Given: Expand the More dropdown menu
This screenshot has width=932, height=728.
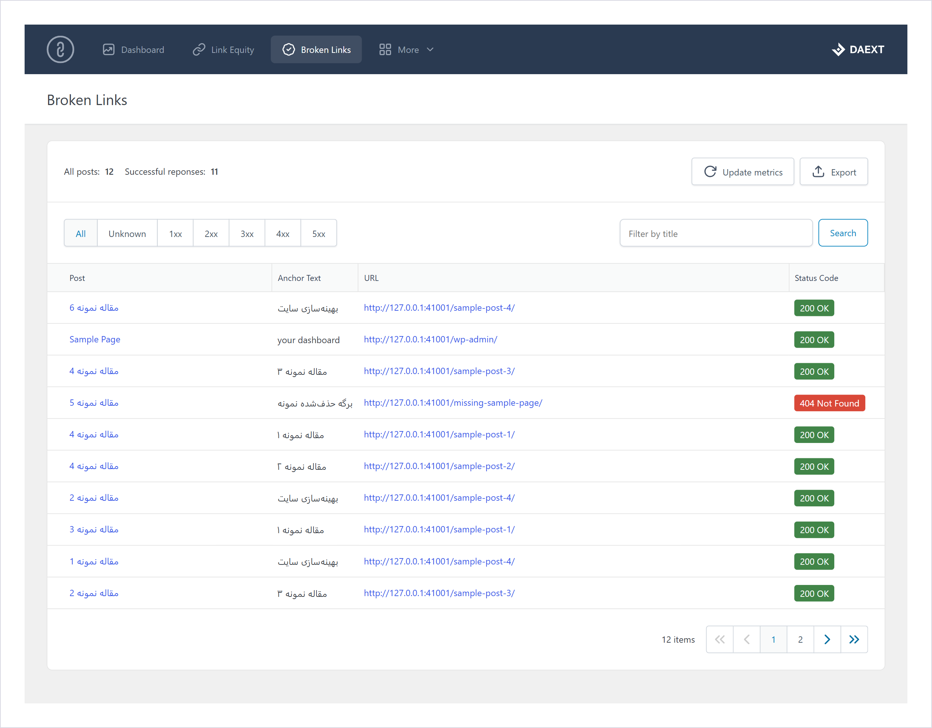Looking at the screenshot, I should point(407,50).
